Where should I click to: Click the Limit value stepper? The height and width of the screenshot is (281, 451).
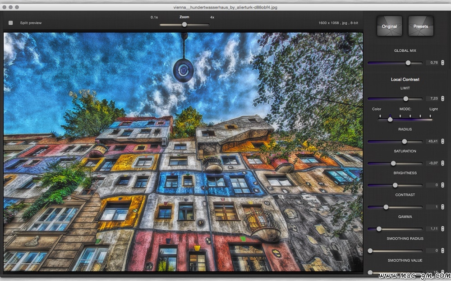click(x=442, y=98)
